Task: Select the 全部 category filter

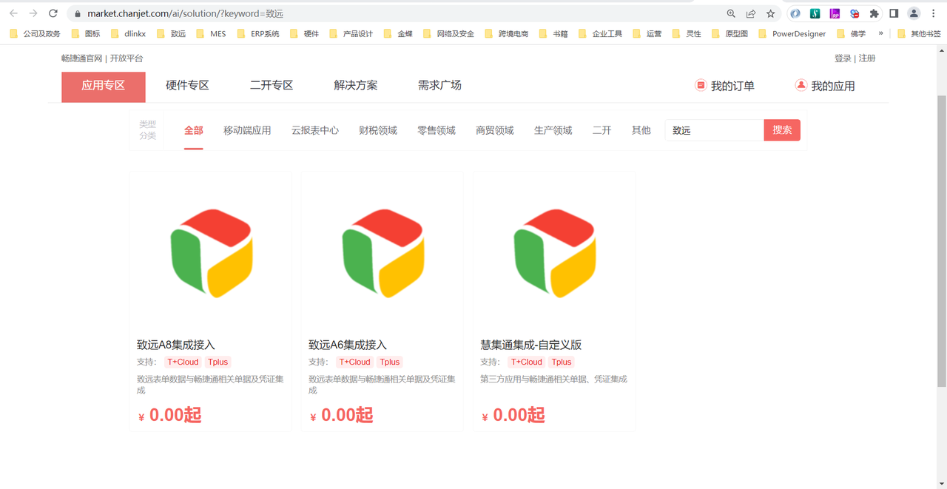Action: click(x=194, y=130)
